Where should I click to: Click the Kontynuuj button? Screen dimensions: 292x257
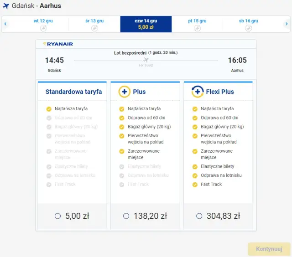click(269, 249)
